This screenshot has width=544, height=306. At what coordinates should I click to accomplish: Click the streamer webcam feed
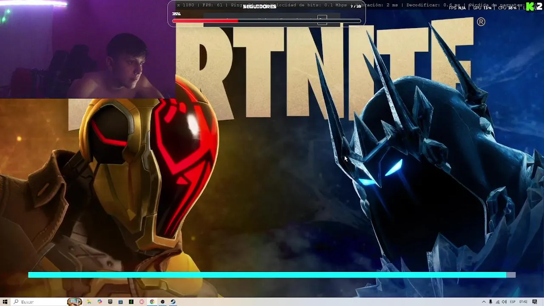pyautogui.click(x=88, y=49)
